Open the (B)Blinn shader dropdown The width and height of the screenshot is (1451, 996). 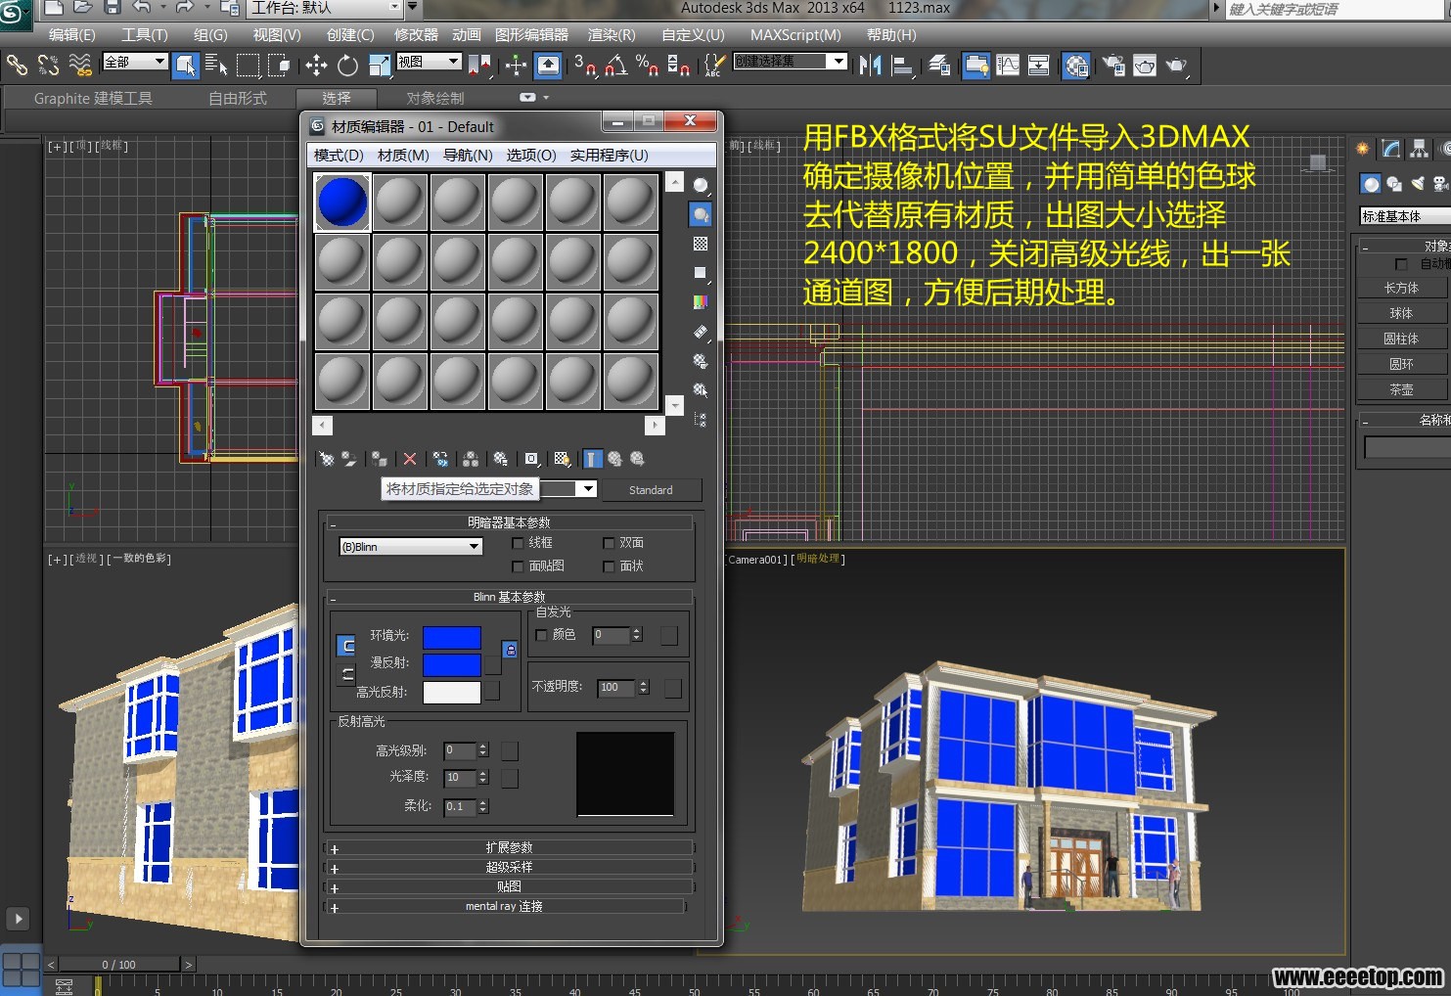[x=411, y=547]
